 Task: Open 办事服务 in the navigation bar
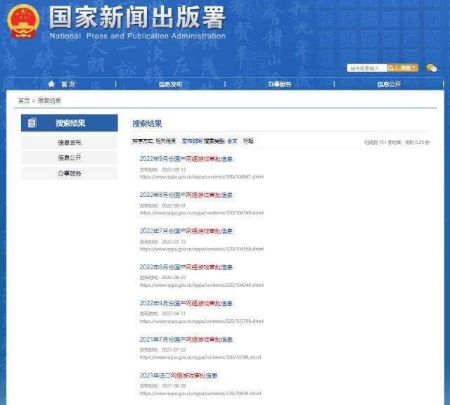[x=280, y=84]
